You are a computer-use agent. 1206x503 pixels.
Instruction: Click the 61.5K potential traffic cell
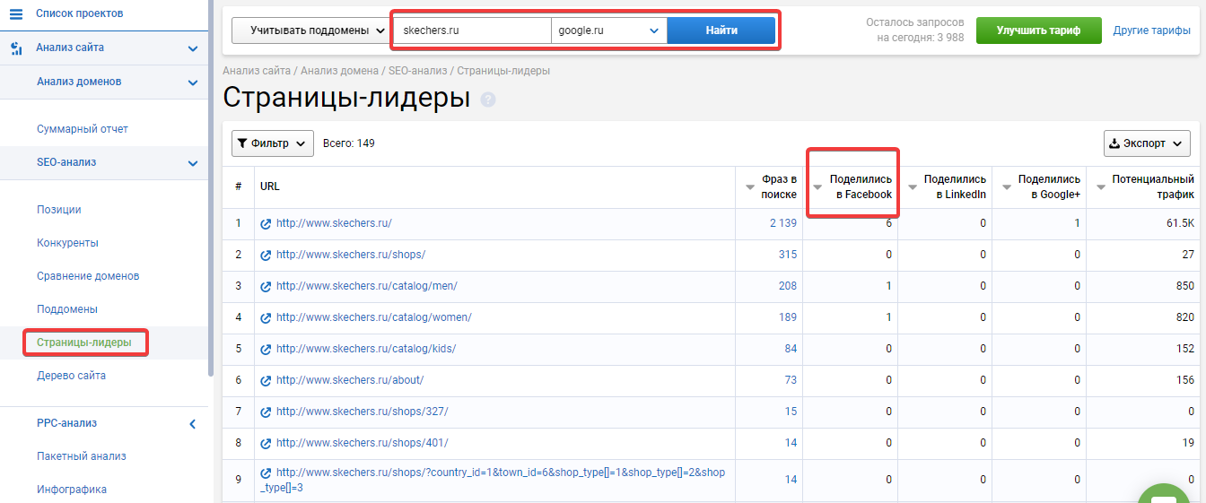pyautogui.click(x=1180, y=223)
